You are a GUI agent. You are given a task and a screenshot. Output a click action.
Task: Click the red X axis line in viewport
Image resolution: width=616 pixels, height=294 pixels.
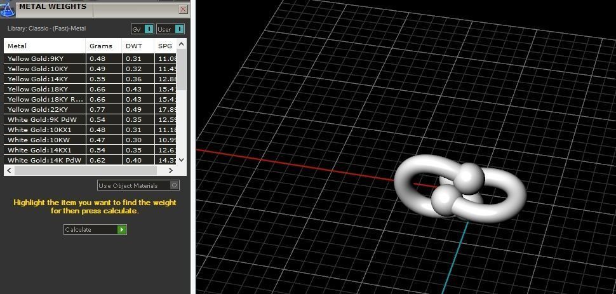tap(295, 165)
